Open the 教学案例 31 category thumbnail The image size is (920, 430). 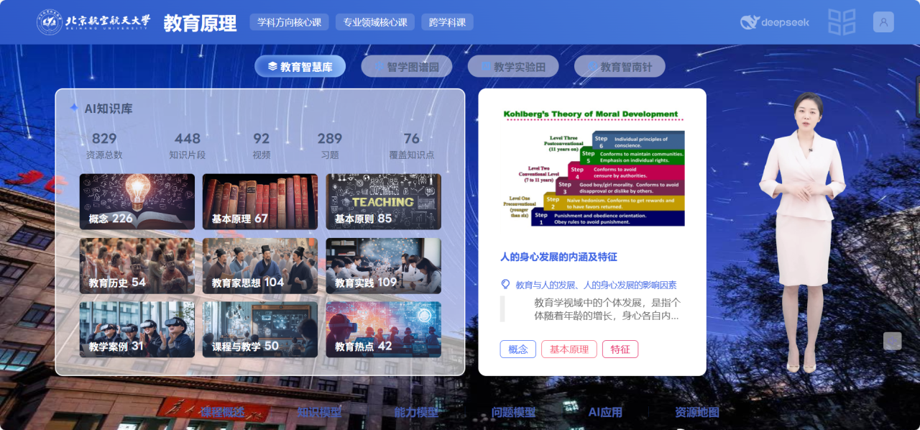(137, 329)
